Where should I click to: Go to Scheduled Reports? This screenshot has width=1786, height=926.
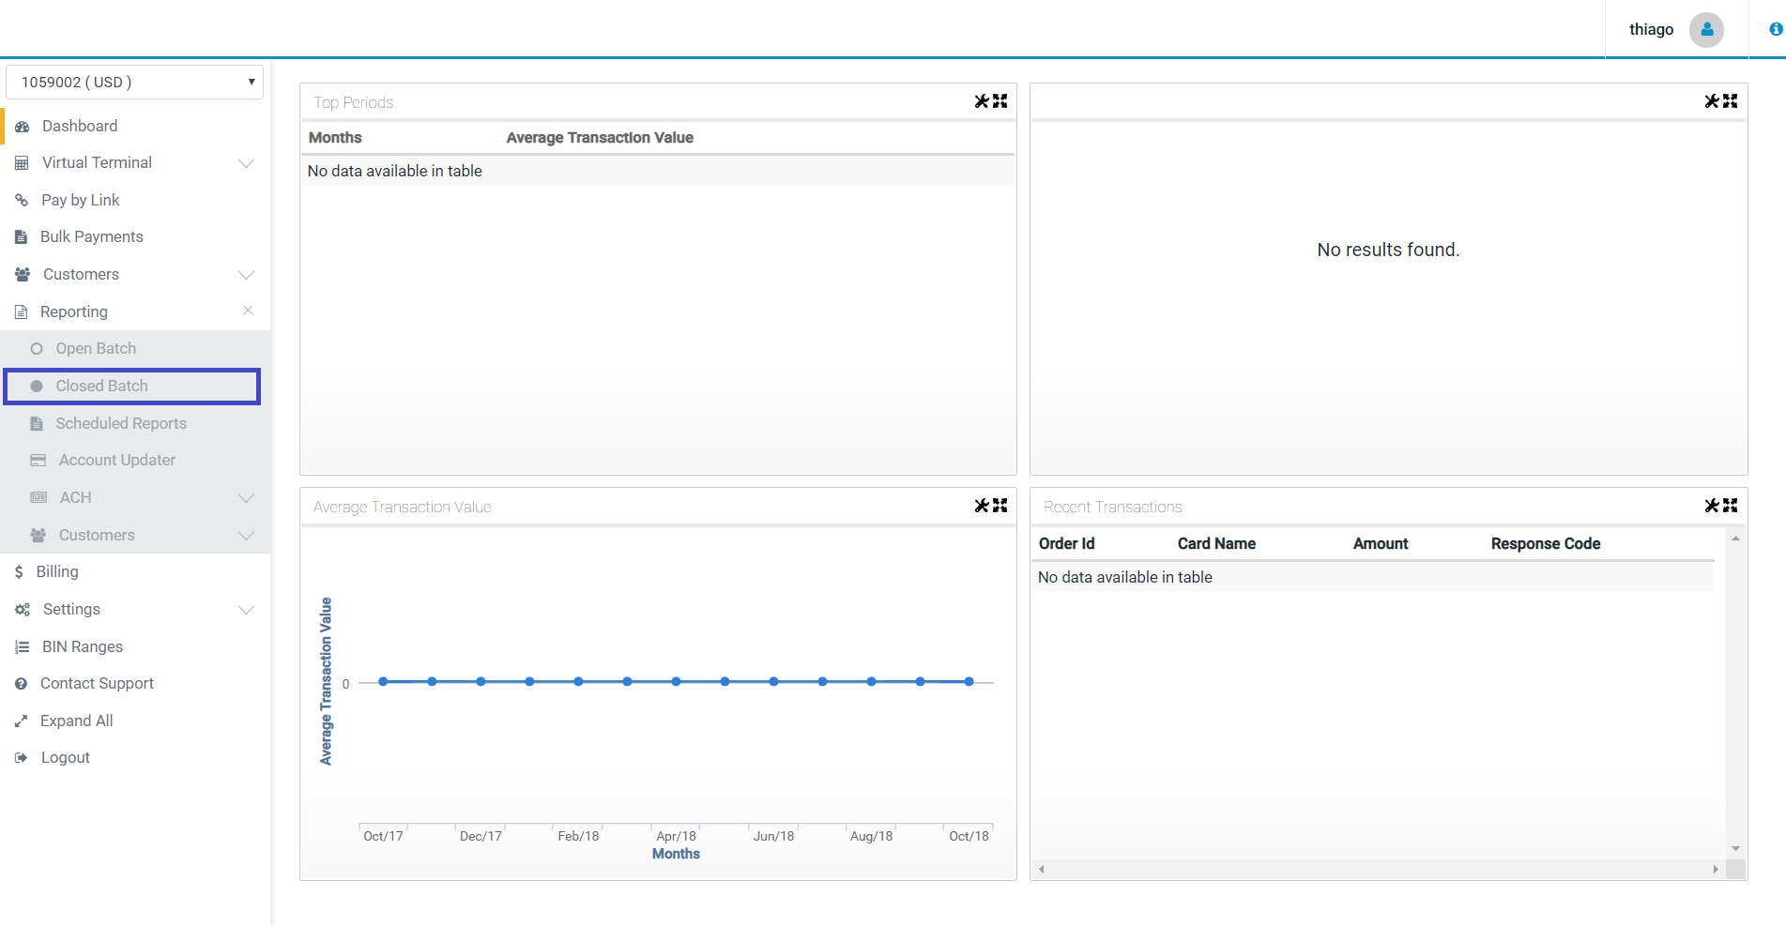[x=120, y=423]
